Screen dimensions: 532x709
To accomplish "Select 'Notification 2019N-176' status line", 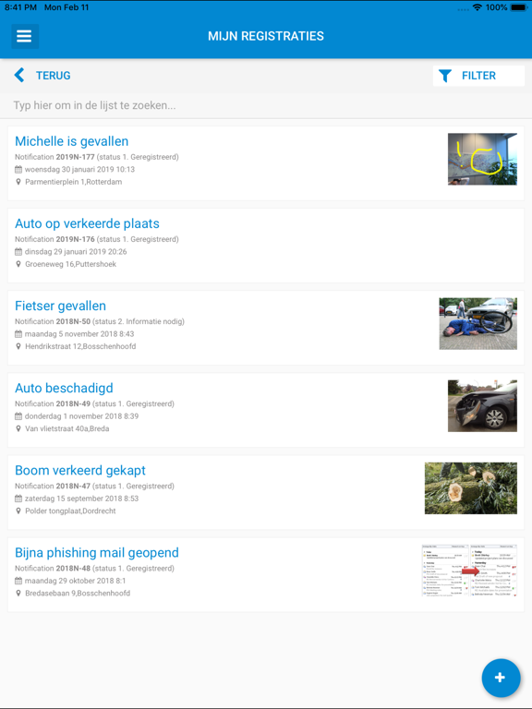I will [97, 239].
